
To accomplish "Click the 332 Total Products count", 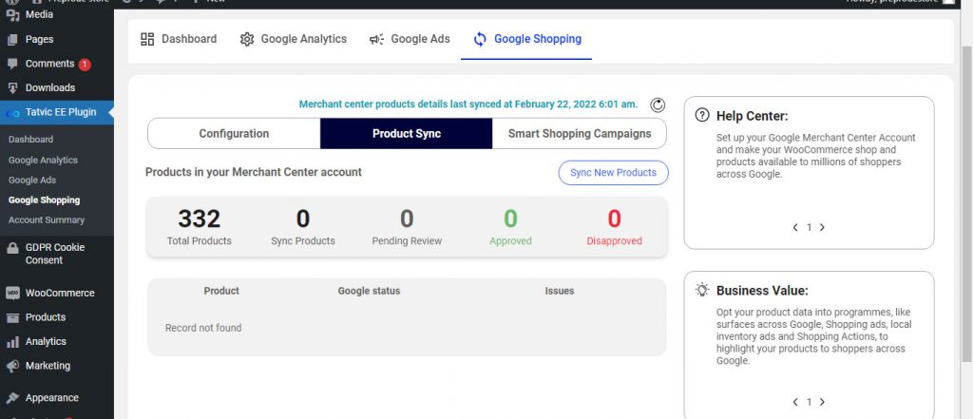I will (200, 219).
